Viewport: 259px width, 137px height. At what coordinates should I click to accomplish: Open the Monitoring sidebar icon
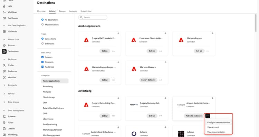[4, 135]
